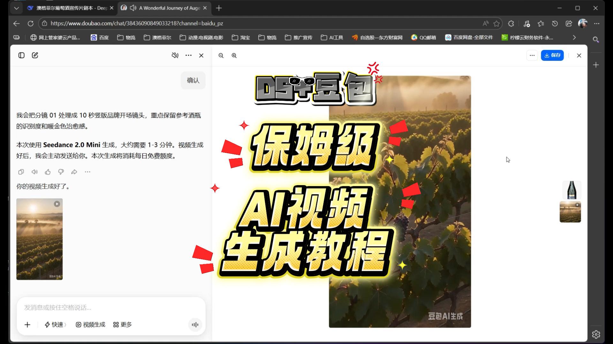Open sidebar settings gear icon

coord(596,334)
